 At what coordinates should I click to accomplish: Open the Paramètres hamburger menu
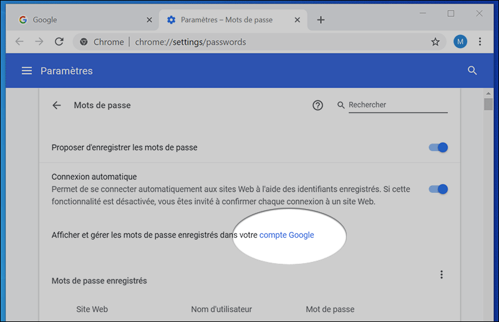[27, 71]
